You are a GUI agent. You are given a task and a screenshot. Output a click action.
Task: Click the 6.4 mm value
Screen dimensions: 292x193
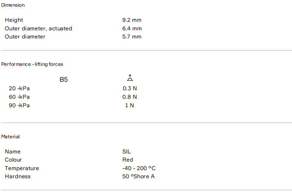132,28
